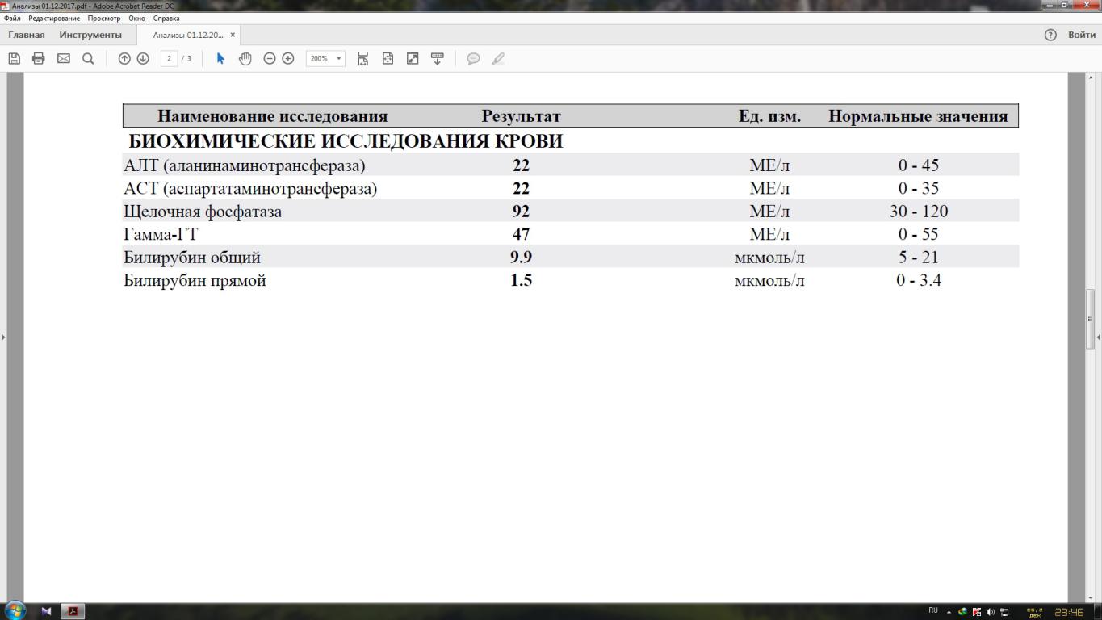The image size is (1102, 620).
Task: Open the Find text magnifier
Action: tap(88, 58)
